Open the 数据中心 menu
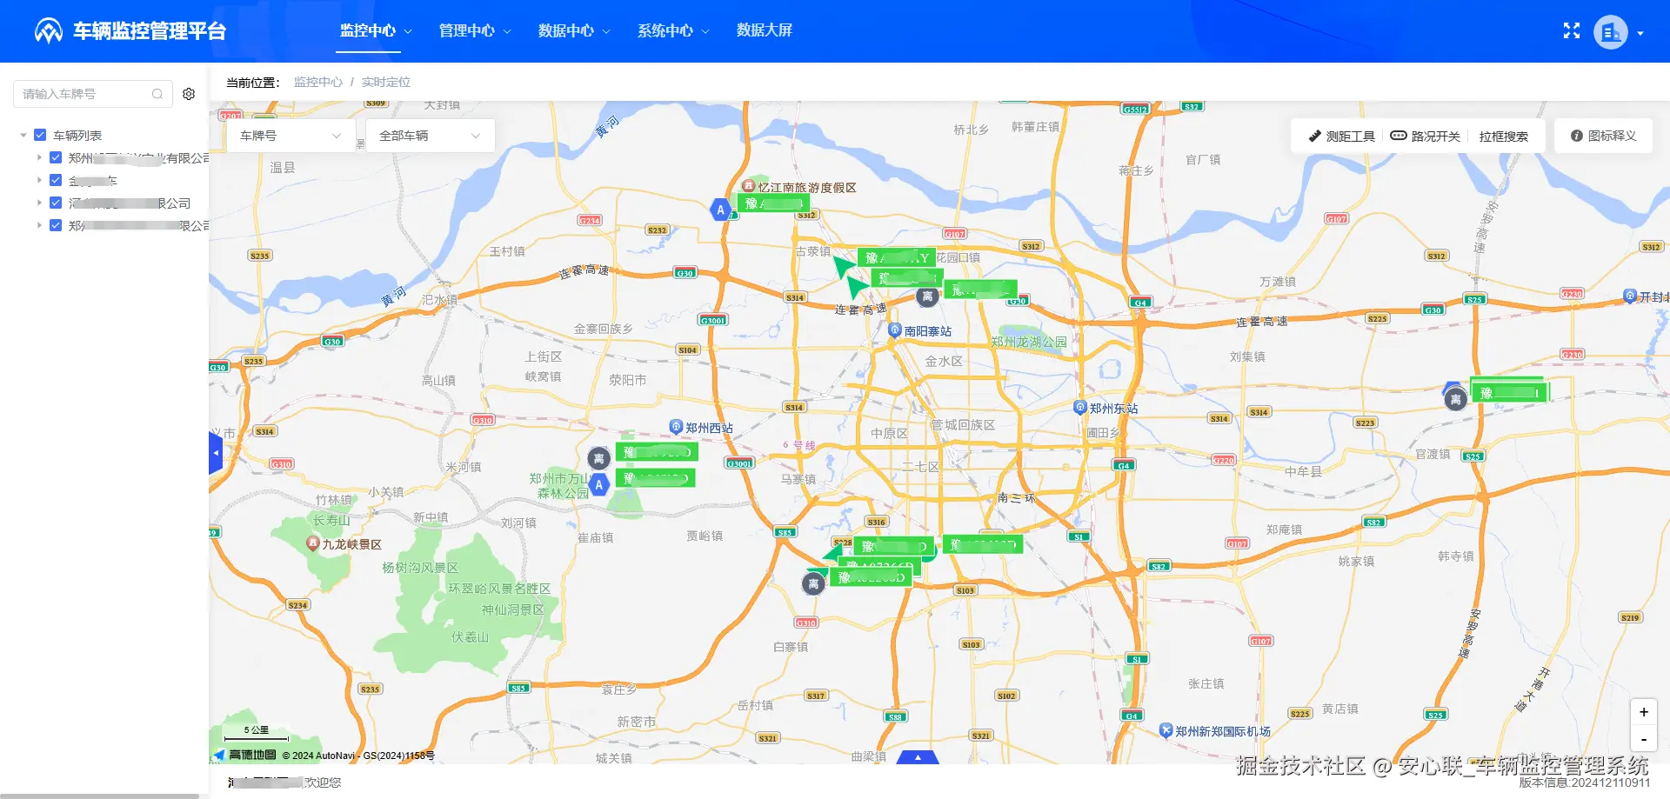This screenshot has height=799, width=1670. (x=573, y=30)
